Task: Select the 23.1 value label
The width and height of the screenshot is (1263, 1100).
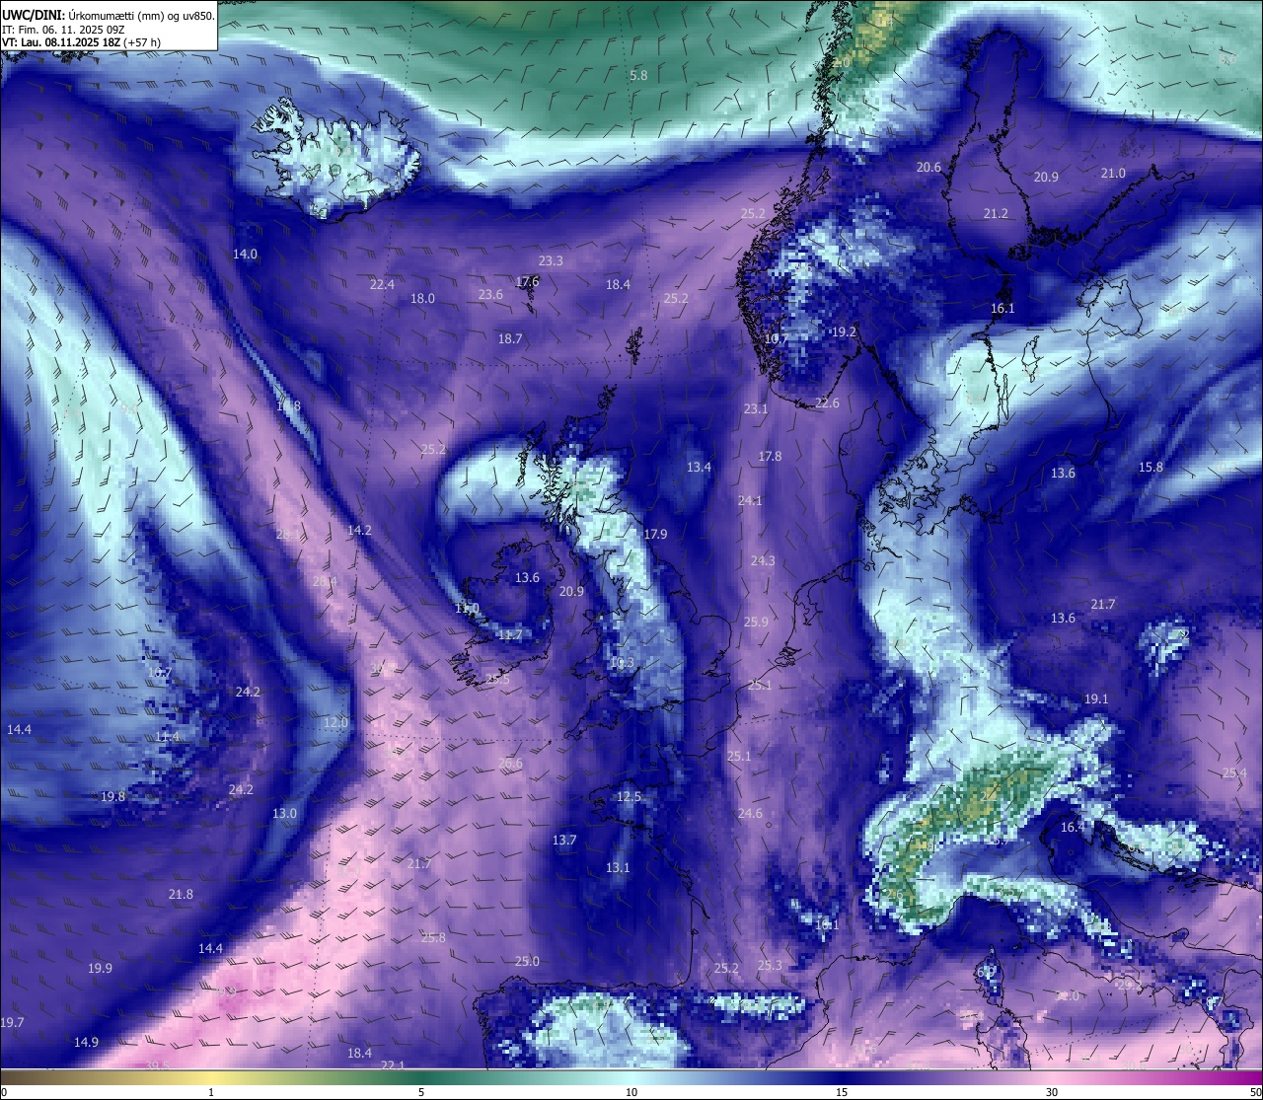Action: (756, 409)
